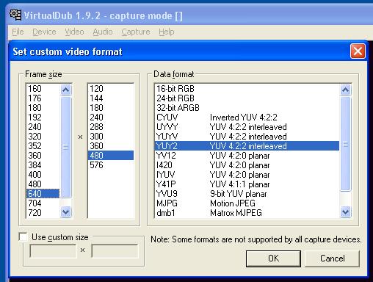
Task: Select the YVU9 9-bit YUV format
Action: pos(247,194)
